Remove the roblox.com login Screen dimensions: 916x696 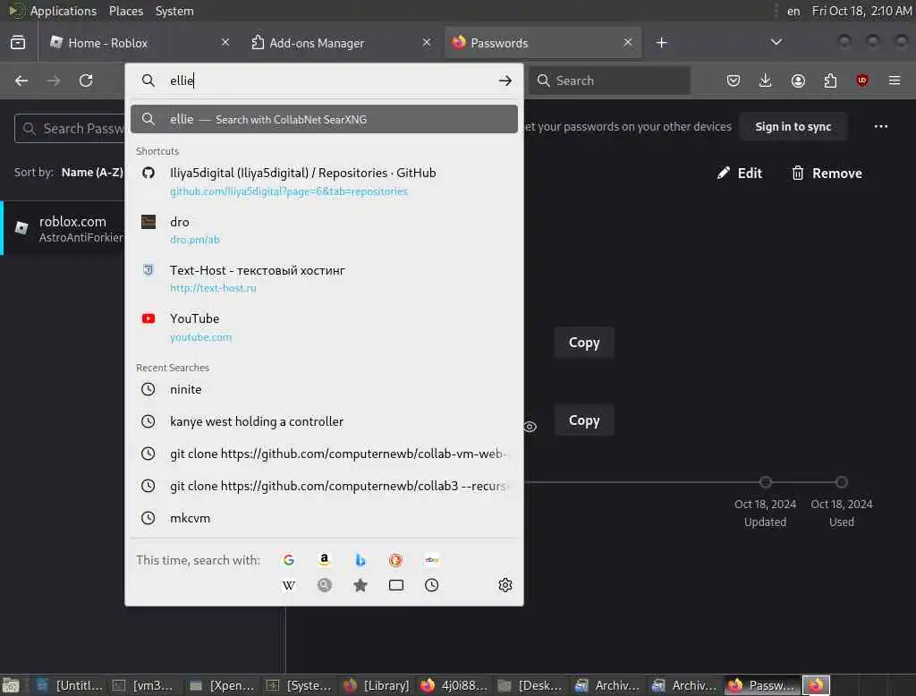826,173
